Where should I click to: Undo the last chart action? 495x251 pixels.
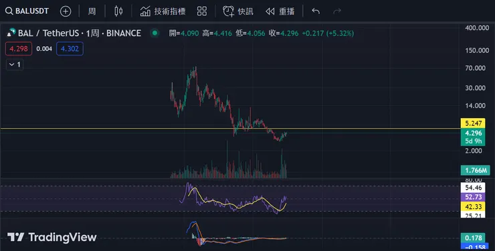[x=316, y=11]
